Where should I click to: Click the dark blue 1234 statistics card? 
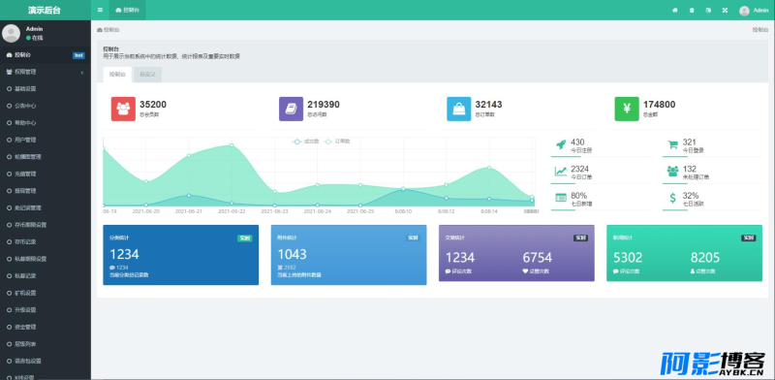(180, 255)
